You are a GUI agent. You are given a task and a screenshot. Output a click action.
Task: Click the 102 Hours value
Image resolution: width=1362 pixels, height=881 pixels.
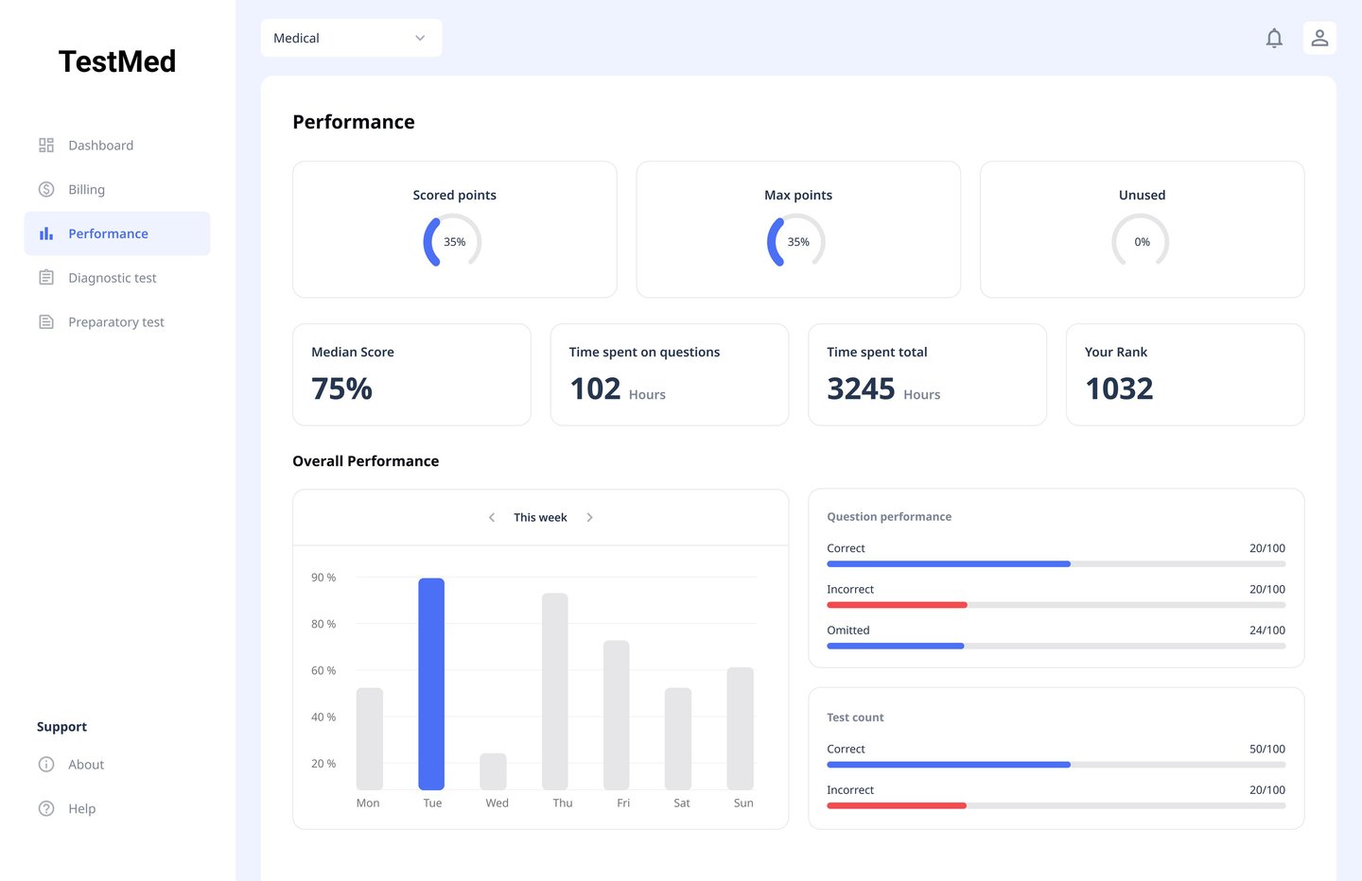click(x=618, y=389)
